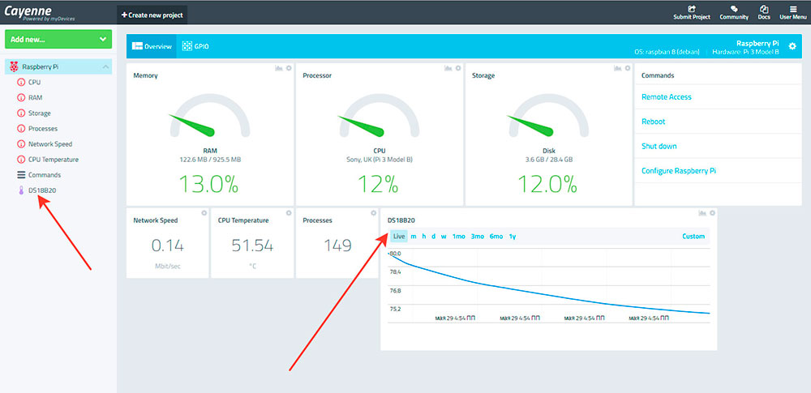Open device settings gear in Raspberry Pi header
Viewport: 811px width, 393px height.
pos(792,46)
